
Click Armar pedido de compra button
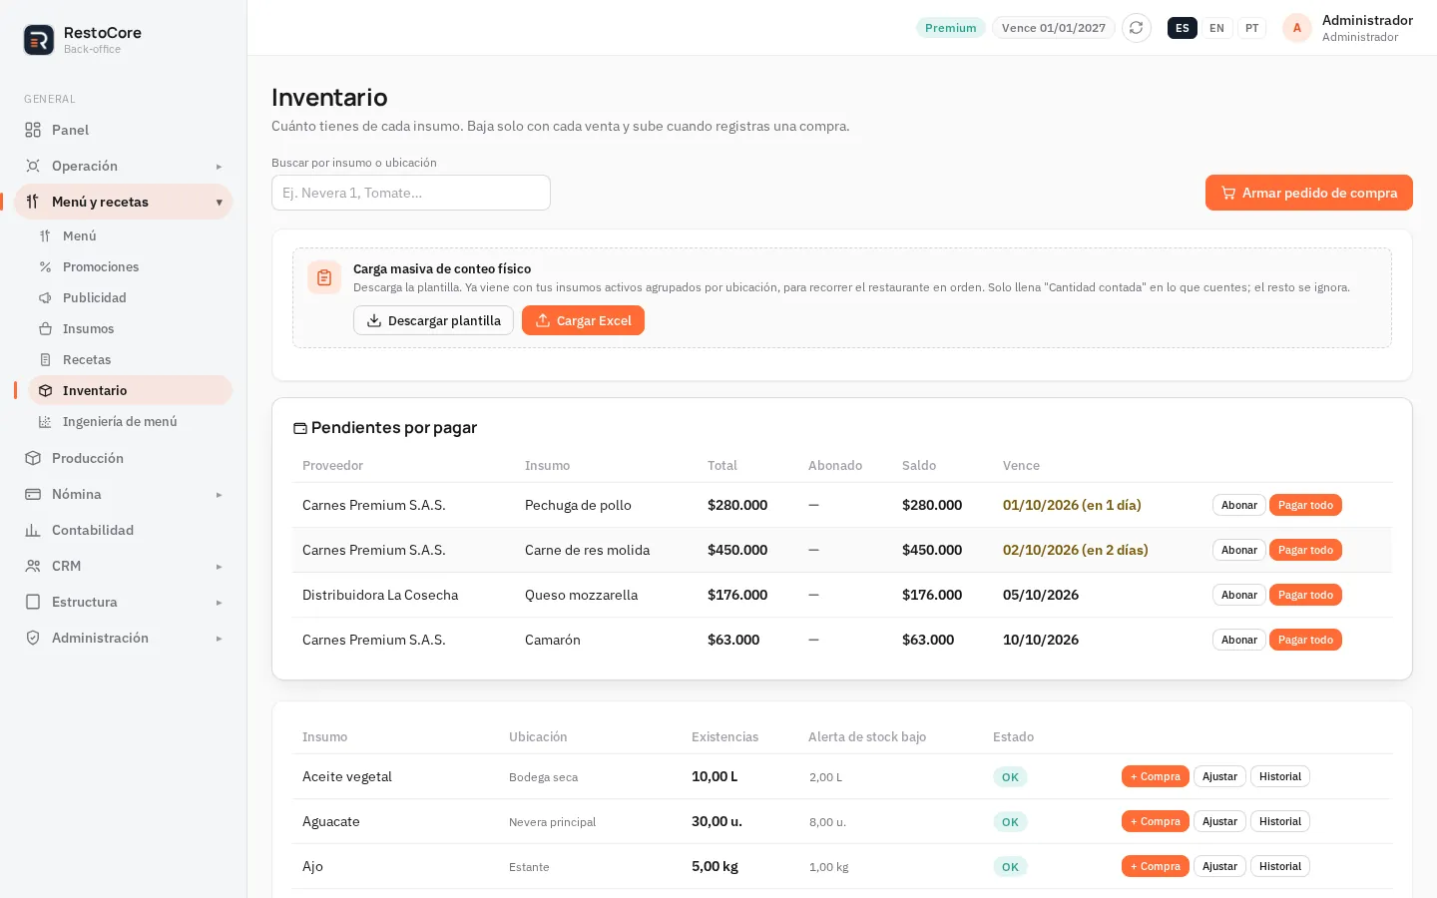1308,193
